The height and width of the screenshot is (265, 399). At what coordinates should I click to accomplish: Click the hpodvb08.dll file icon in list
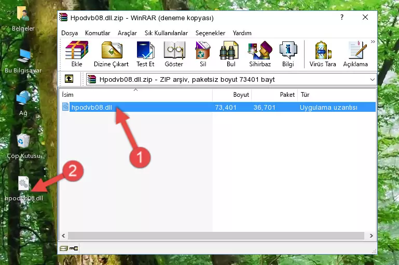65,107
